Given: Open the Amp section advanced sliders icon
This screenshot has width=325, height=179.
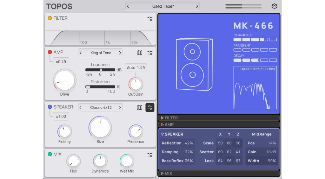Looking at the screenshot, I should tap(150, 53).
